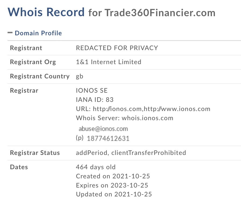Select the Created on 2021-10-25 line
This screenshot has width=241, height=201.
[113, 176]
